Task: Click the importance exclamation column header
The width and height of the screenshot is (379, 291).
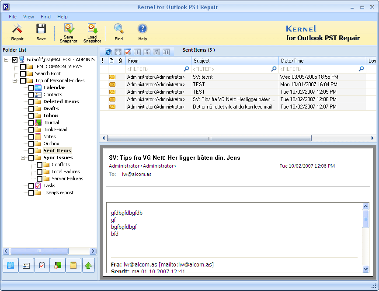Action: 103,61
